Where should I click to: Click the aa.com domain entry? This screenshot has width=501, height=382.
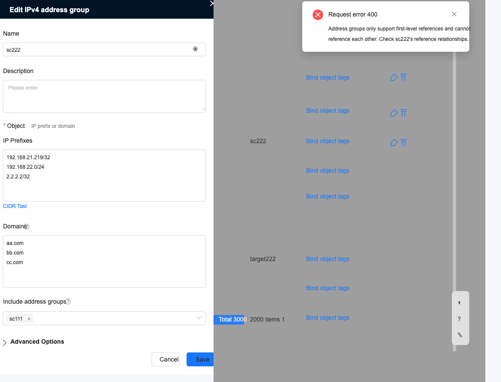[15, 243]
